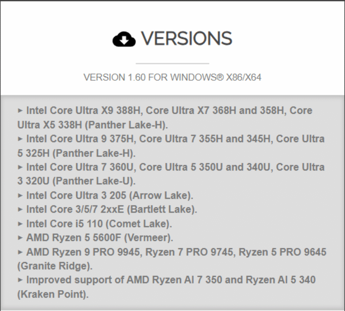Click the arrow bullet before Intel Core Ultra 7 360U

click(x=20, y=167)
